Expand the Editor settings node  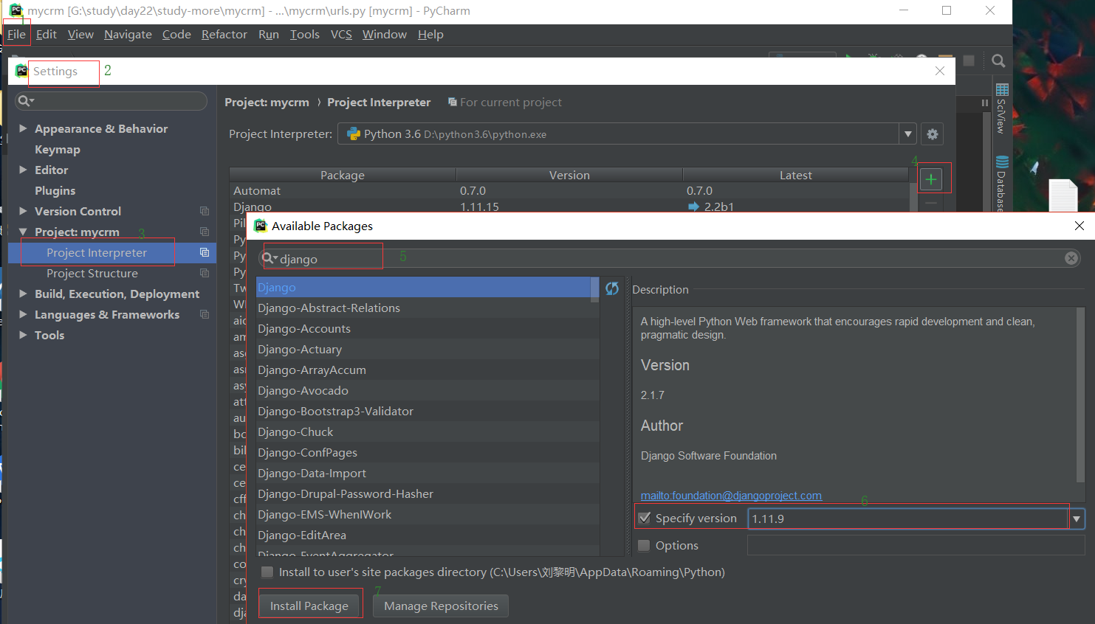pos(23,170)
